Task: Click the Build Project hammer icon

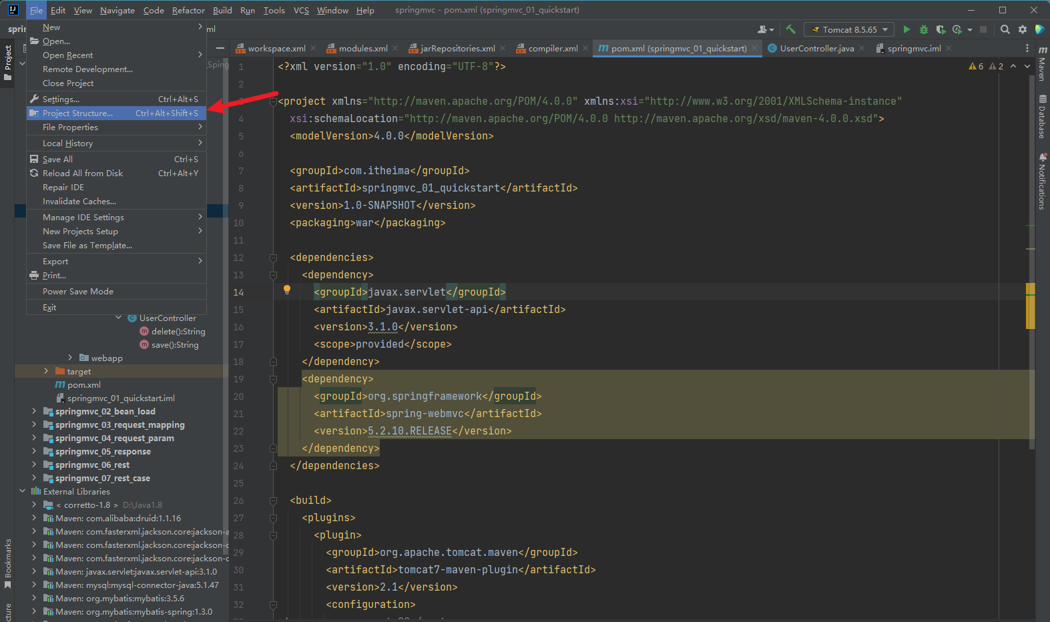Action: 790,29
